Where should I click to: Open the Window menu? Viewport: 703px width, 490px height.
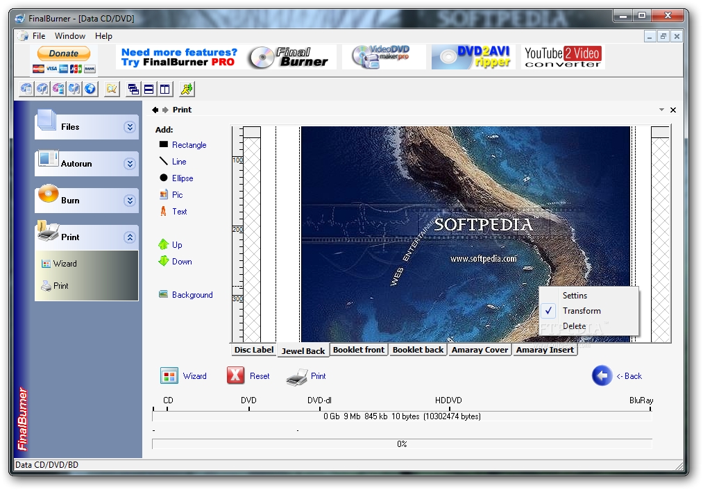70,36
